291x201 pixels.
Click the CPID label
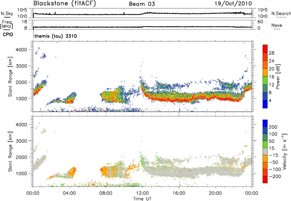(x=8, y=34)
